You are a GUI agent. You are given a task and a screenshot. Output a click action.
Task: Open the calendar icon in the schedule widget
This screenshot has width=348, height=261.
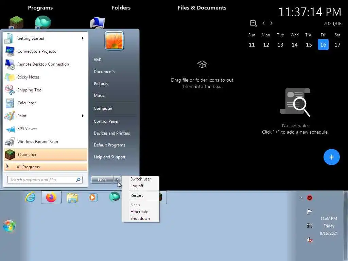(253, 23)
